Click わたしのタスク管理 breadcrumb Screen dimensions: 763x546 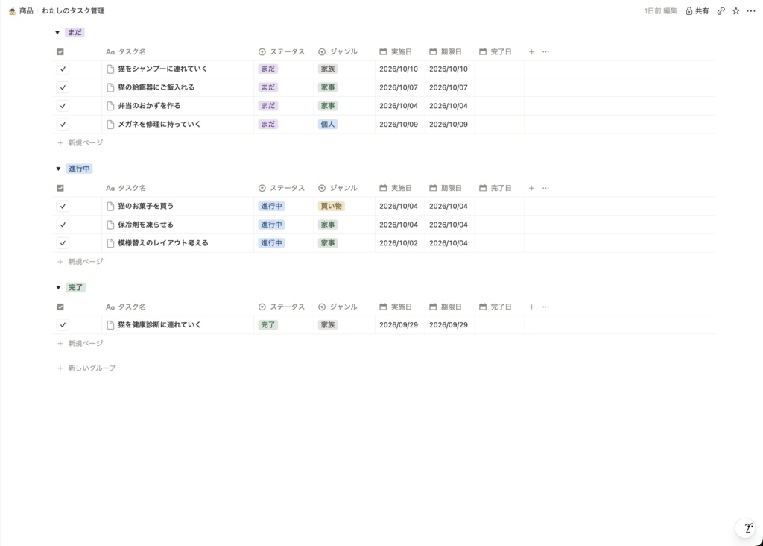(73, 10)
